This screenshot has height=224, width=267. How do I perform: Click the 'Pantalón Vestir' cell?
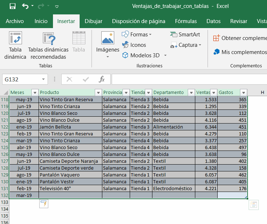pyautogui.click(x=70, y=182)
